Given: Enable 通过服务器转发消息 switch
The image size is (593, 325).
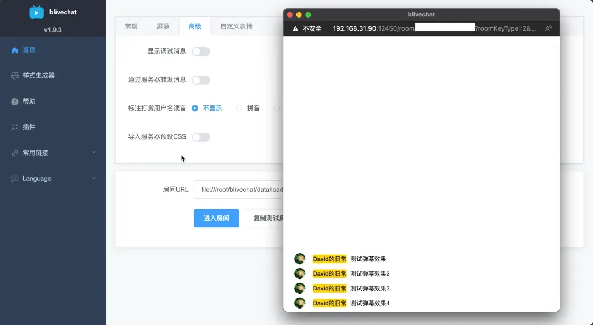Looking at the screenshot, I should (x=201, y=80).
